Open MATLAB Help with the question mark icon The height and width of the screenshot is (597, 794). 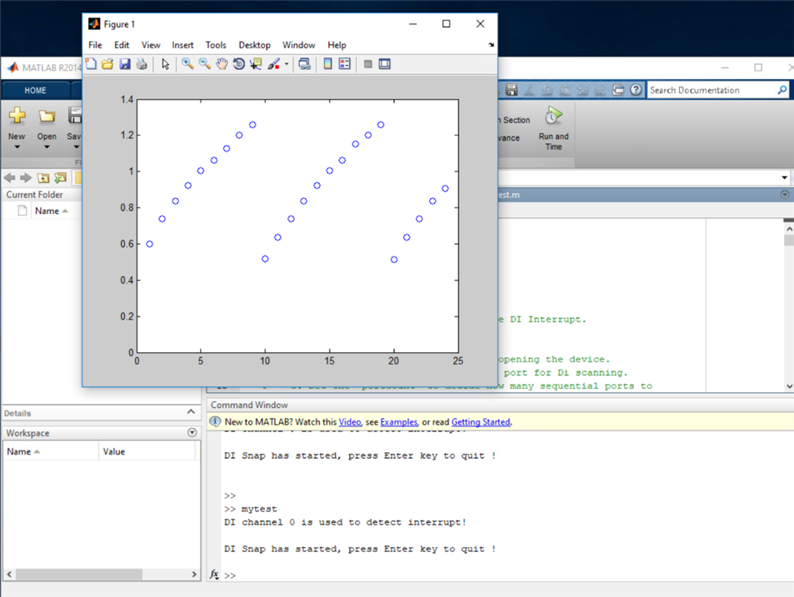636,90
